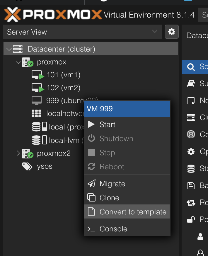Choose Clone in the context menu
This screenshot has width=208, height=256.
[127, 198]
